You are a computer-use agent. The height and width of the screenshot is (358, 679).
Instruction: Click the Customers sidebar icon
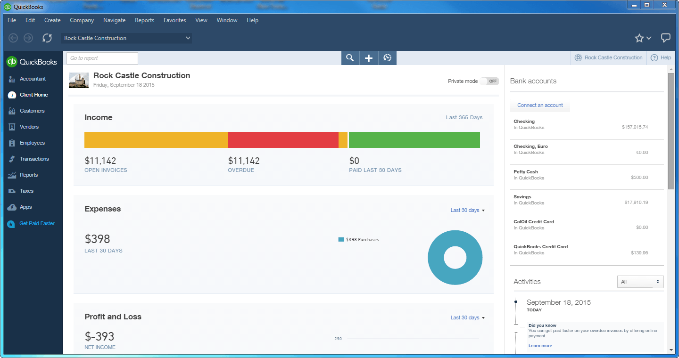pyautogui.click(x=12, y=111)
